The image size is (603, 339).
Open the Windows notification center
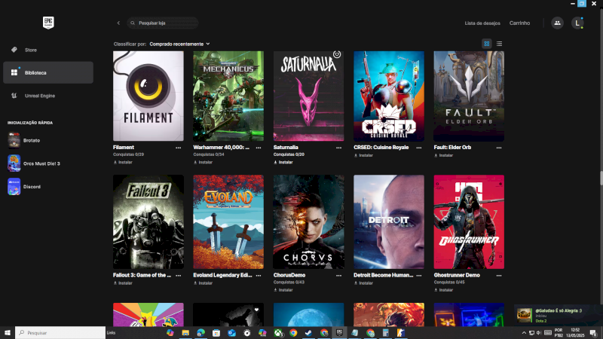[x=593, y=333]
